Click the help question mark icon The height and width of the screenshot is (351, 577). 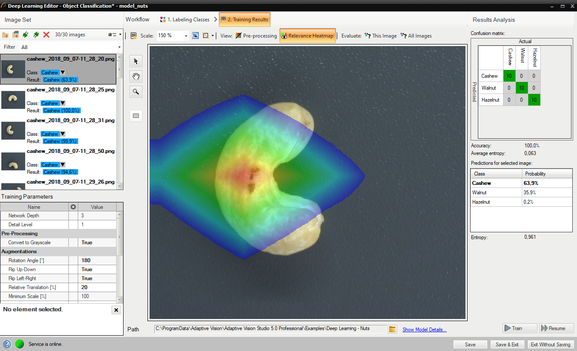(7, 344)
